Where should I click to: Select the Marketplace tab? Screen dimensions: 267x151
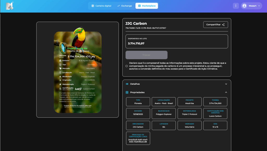[147, 6]
